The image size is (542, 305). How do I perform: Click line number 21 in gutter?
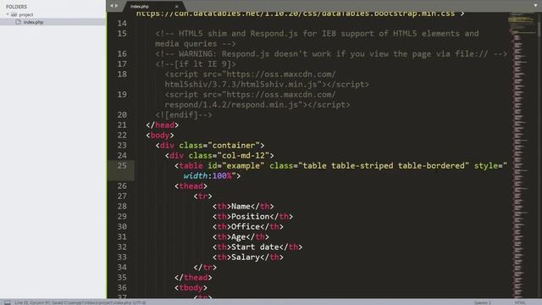[x=122, y=125]
